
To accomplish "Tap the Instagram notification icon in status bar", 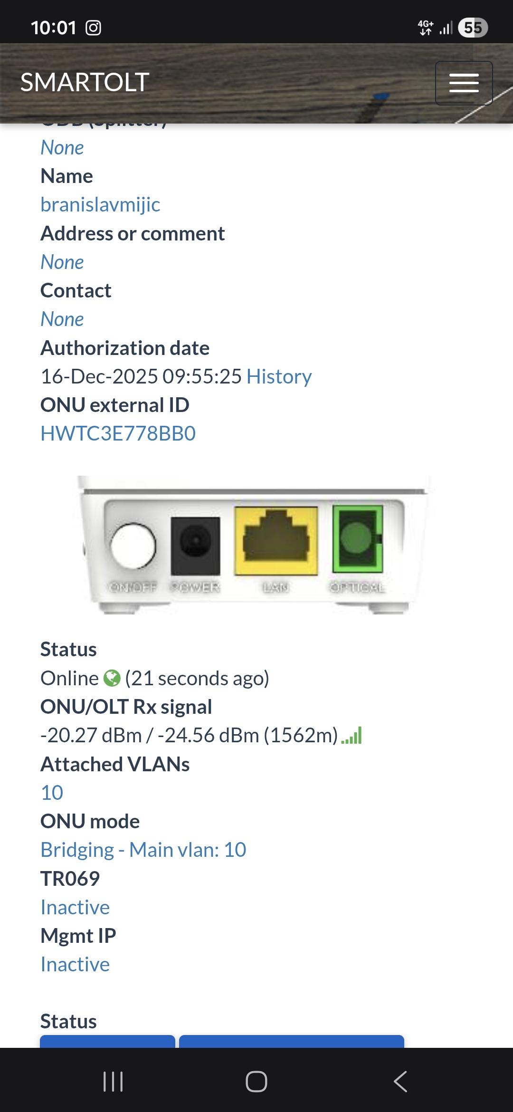I will pyautogui.click(x=93, y=28).
